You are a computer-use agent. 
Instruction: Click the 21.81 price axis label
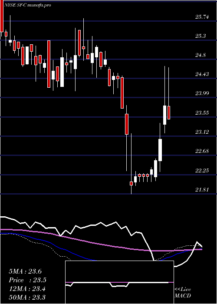pos(202,189)
